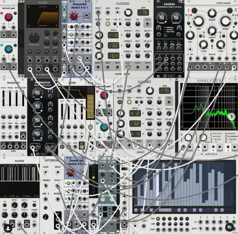Open the profile avatar icon
238x234 pixels.
pos(8,228)
